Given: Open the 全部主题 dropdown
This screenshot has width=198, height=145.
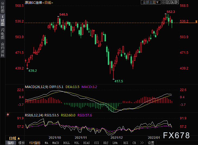Looking at the screenshot, I should pyautogui.click(x=151, y=2).
